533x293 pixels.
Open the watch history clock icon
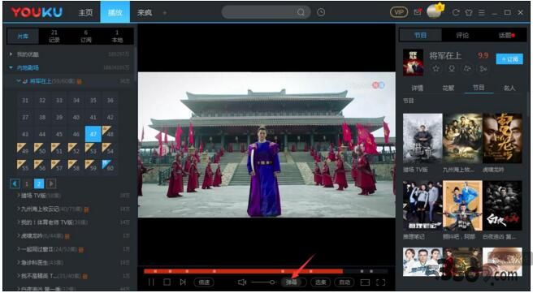pos(321,12)
